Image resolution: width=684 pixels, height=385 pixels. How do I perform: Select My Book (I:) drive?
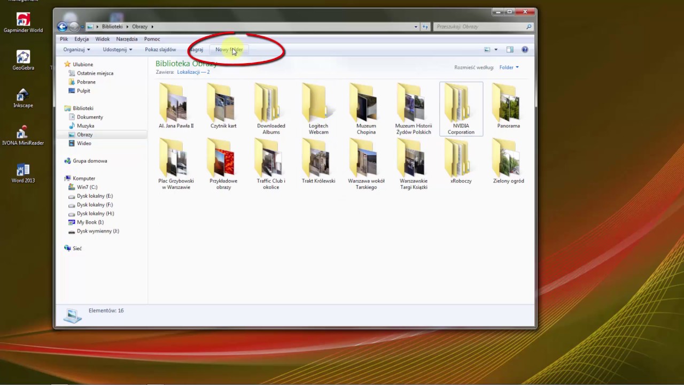[x=90, y=222]
